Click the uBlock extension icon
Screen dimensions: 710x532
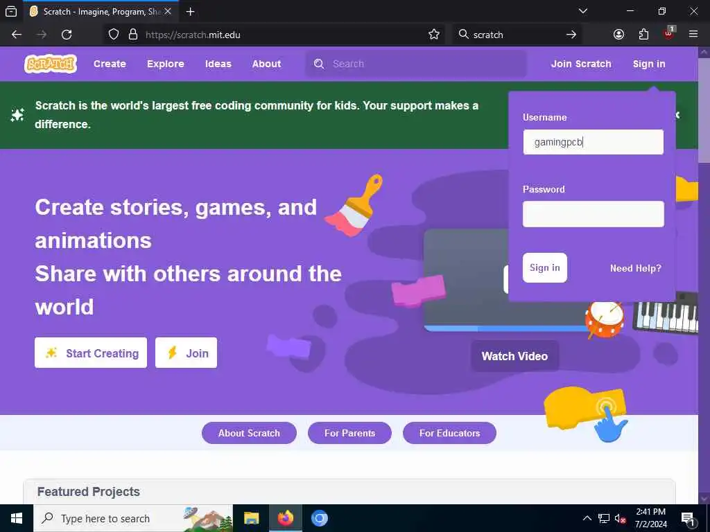point(669,33)
